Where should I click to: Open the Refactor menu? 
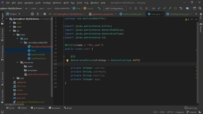pos(57,3)
